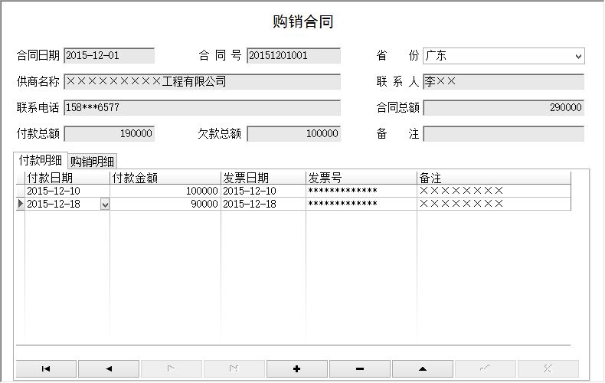Screen dimensions: 605x383
Task: Click the 联系人 field showing 李××
Action: [503, 82]
